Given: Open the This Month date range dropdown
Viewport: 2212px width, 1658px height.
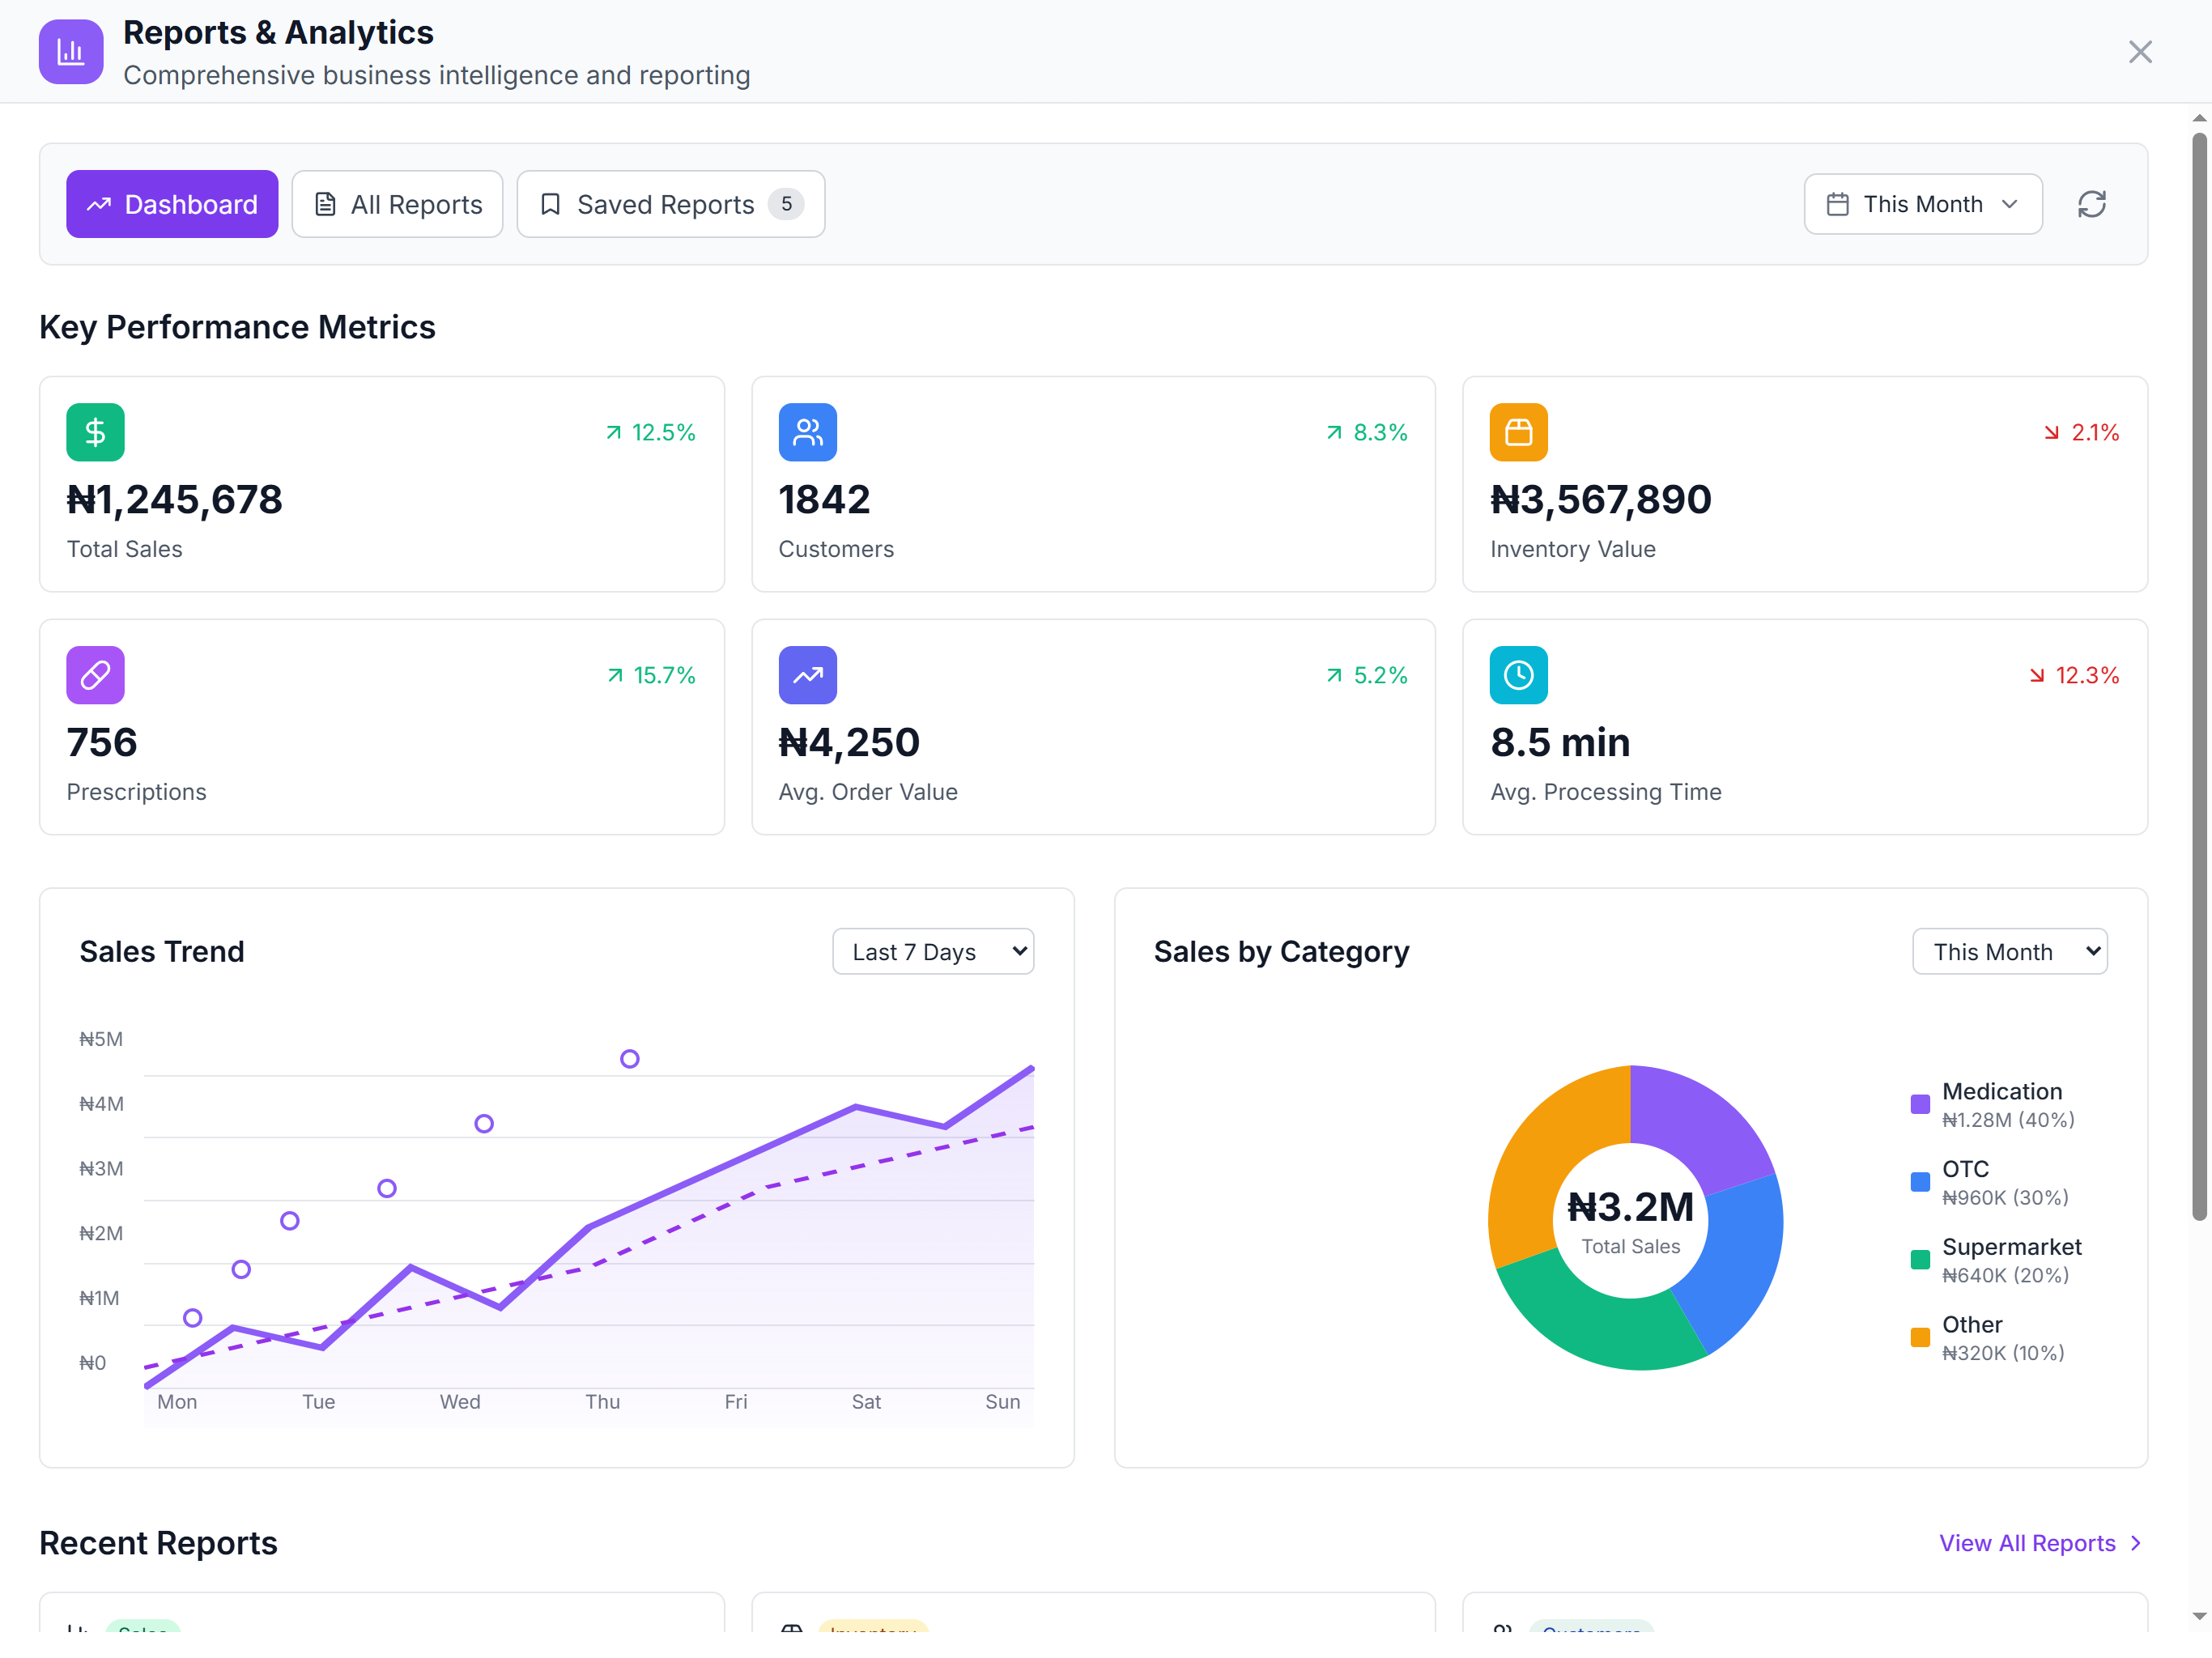Looking at the screenshot, I should [x=1922, y=204].
